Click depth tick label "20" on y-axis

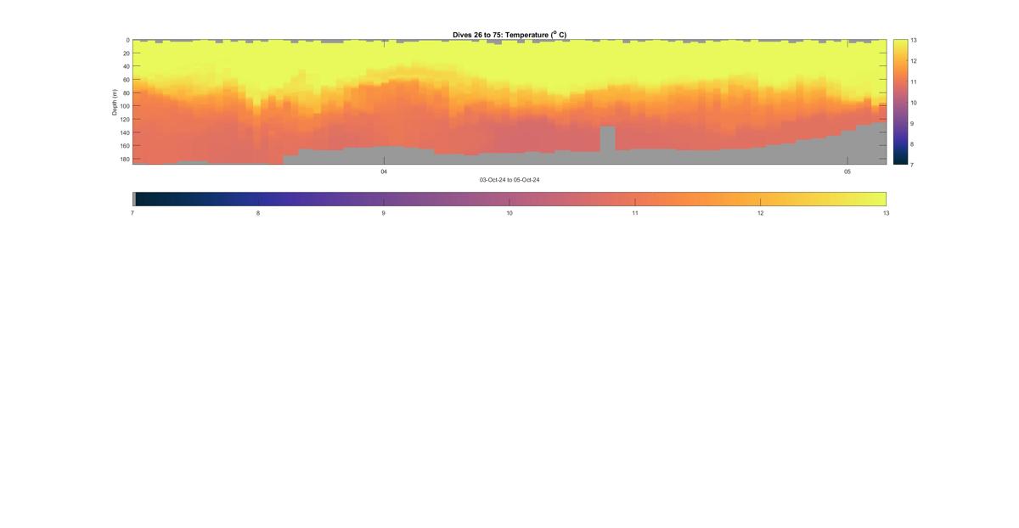[127, 53]
